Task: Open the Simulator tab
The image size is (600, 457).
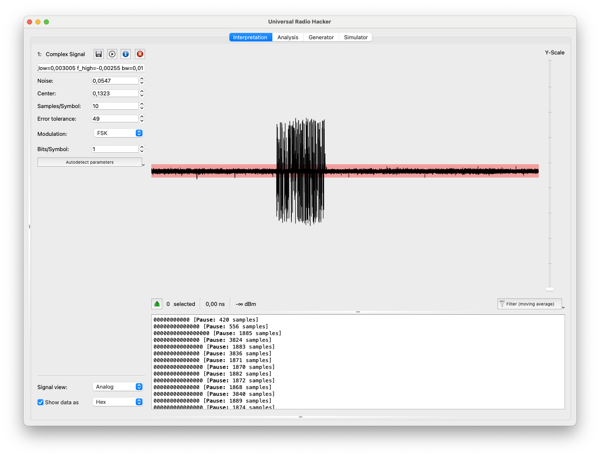Action: [x=355, y=38]
